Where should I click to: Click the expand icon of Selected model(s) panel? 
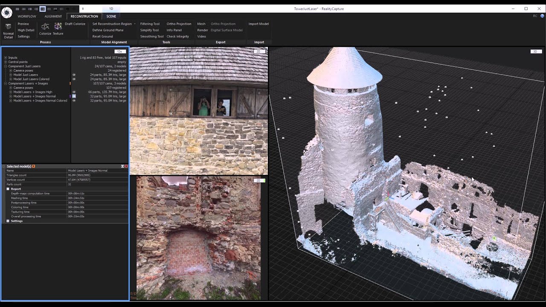pyautogui.click(x=122, y=166)
